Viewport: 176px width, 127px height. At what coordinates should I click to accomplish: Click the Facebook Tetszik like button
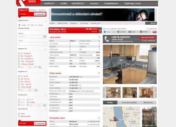[x=107, y=32]
